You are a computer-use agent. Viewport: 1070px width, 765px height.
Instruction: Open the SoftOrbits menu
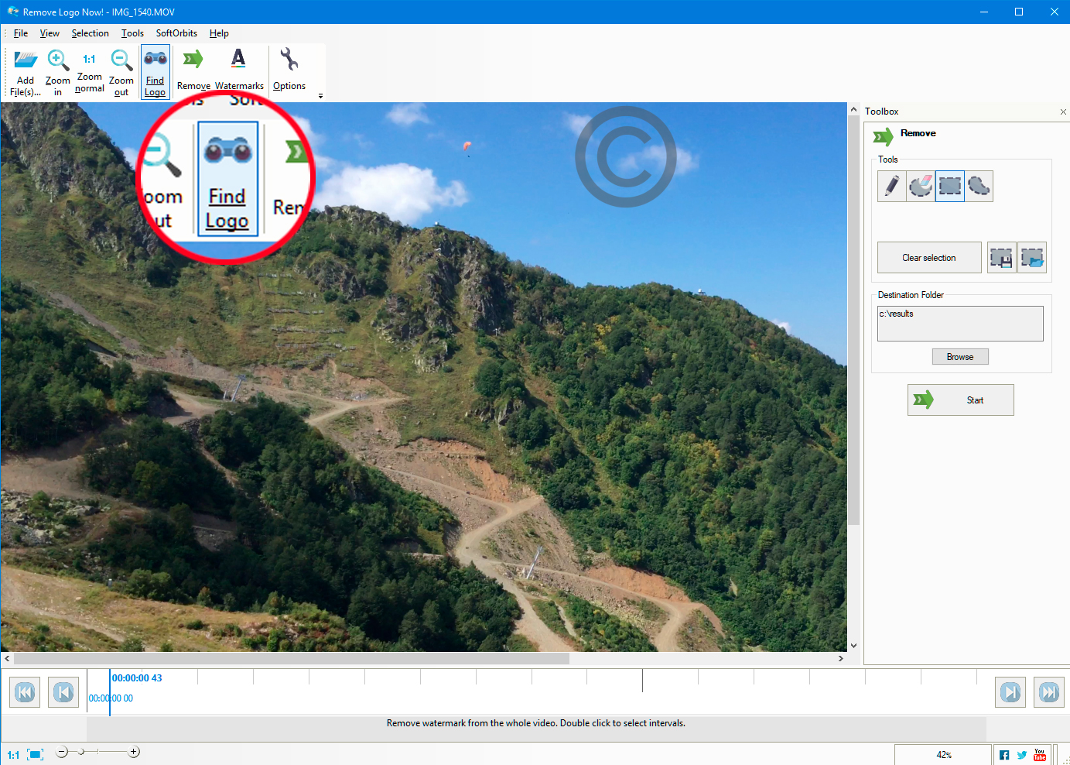176,33
